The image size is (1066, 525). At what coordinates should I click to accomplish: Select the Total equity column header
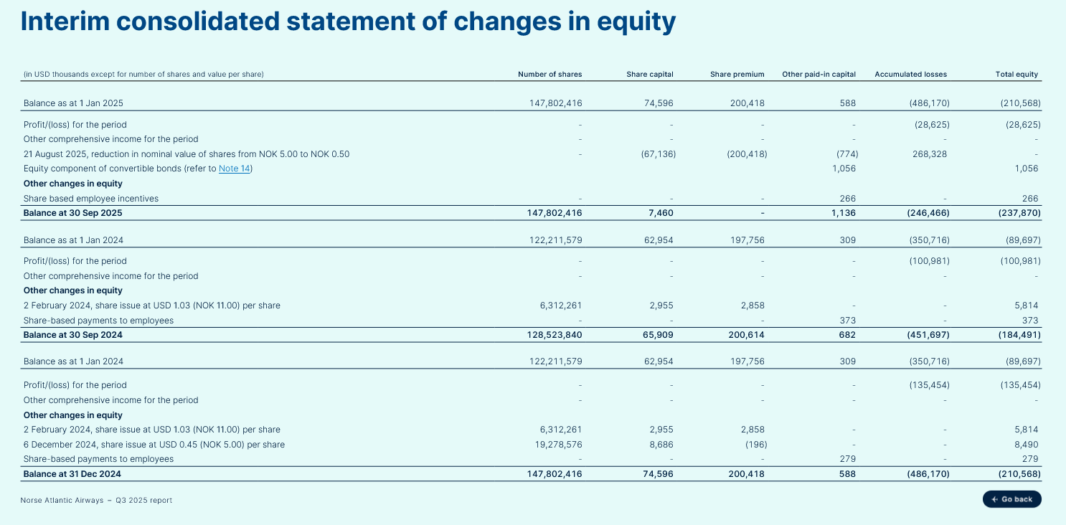click(x=1017, y=74)
